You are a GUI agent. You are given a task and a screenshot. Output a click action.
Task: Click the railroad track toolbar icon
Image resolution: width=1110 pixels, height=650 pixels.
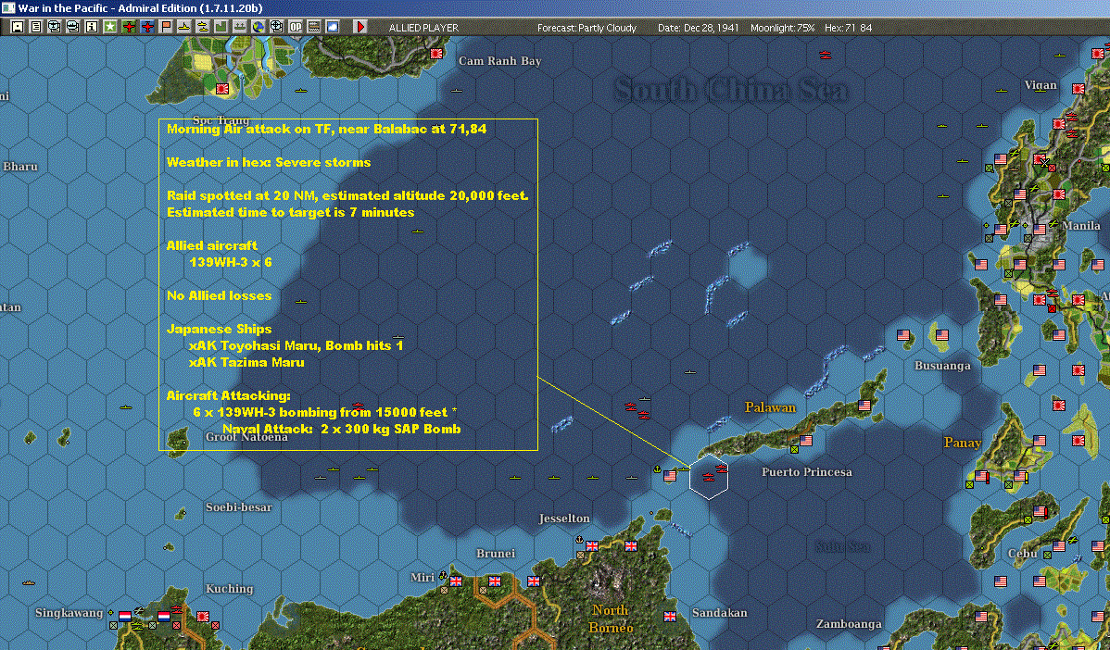click(313, 27)
